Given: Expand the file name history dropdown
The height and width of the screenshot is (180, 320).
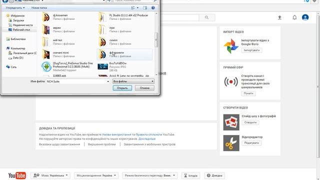Looking at the screenshot, I should click(108, 81).
